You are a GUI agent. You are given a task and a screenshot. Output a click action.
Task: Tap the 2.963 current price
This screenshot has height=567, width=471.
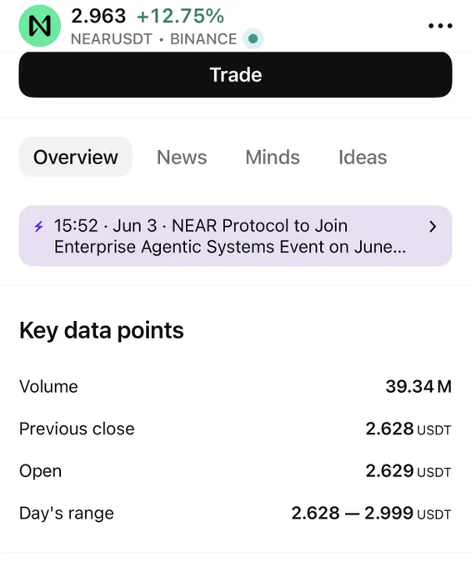[x=98, y=16]
